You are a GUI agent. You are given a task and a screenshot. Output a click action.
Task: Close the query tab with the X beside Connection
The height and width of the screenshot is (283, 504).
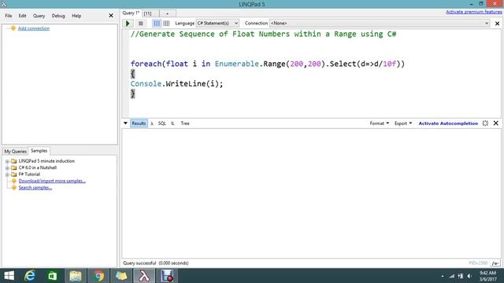pyautogui.click(x=497, y=24)
